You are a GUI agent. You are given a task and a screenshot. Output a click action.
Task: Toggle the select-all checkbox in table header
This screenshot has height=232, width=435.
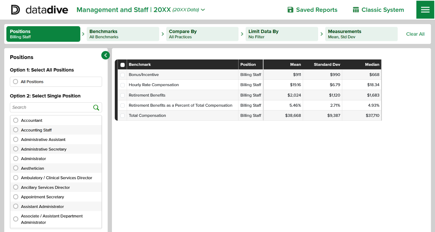(x=122, y=65)
